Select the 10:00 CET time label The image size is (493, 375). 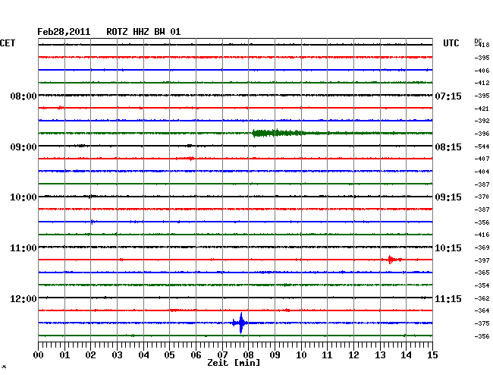pos(24,197)
